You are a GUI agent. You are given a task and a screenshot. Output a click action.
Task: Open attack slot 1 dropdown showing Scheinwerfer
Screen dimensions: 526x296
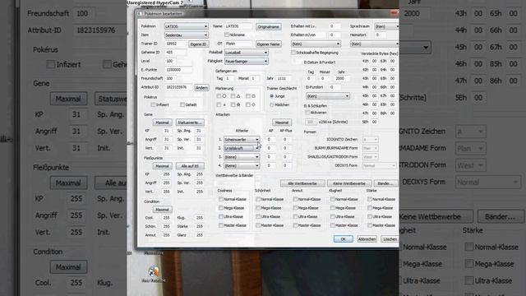tap(242, 140)
